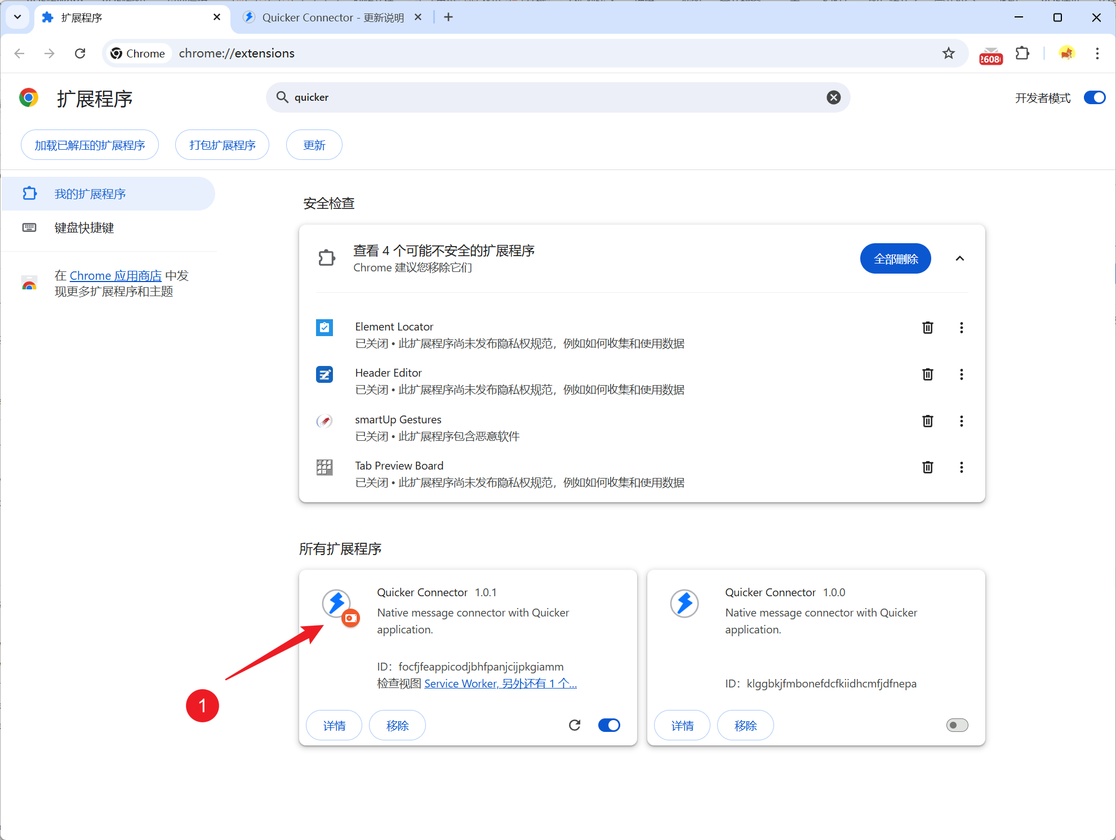Open details for Quicker Connector 1.0.1
Image resolution: width=1116 pixels, height=840 pixels.
point(334,725)
